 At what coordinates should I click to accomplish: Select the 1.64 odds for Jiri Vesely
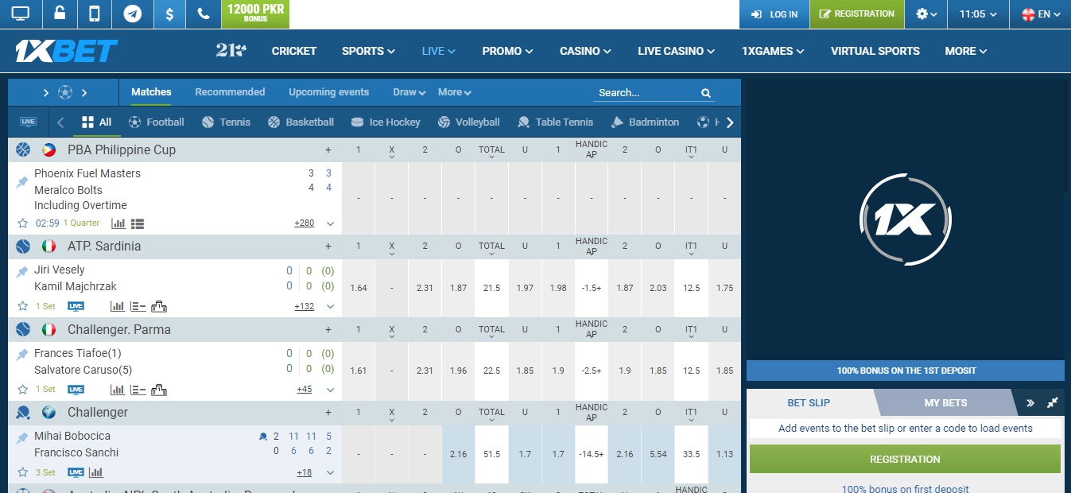[359, 288]
